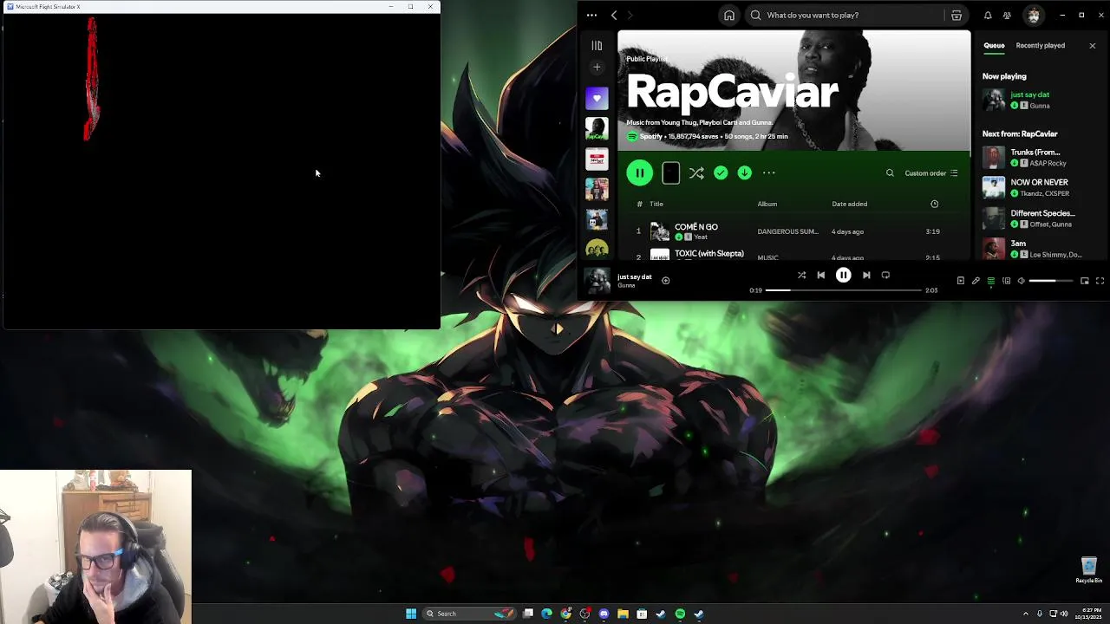1110x624 pixels.
Task: Go forward with Spotify forward arrow
Action: click(x=630, y=15)
